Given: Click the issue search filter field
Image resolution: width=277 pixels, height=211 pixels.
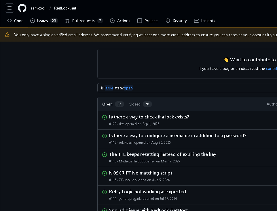Looking at the screenshot, I should coord(187,88).
